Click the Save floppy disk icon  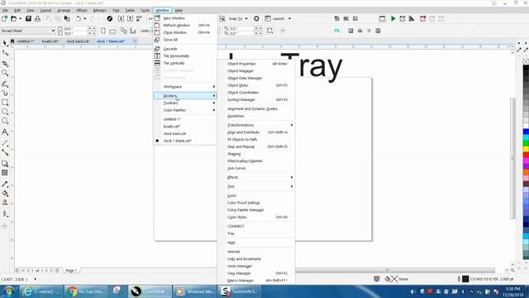28,18
